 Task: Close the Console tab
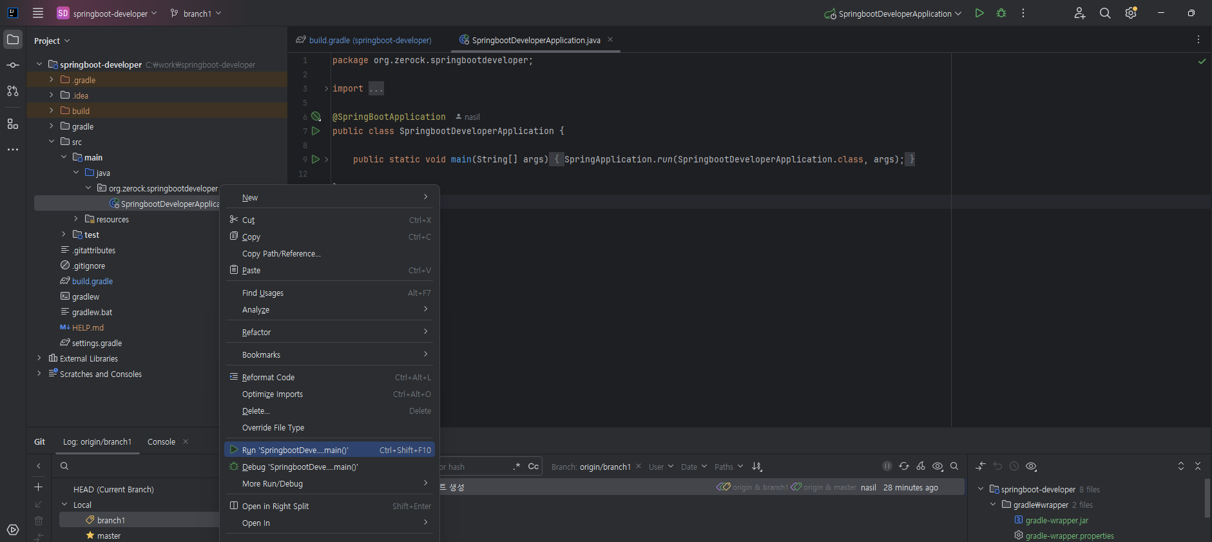pos(186,441)
